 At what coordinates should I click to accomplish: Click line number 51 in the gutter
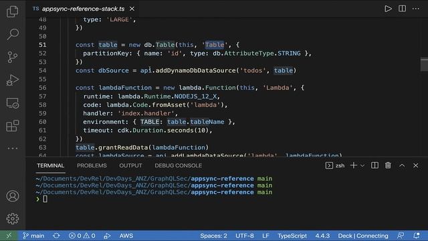click(42, 45)
